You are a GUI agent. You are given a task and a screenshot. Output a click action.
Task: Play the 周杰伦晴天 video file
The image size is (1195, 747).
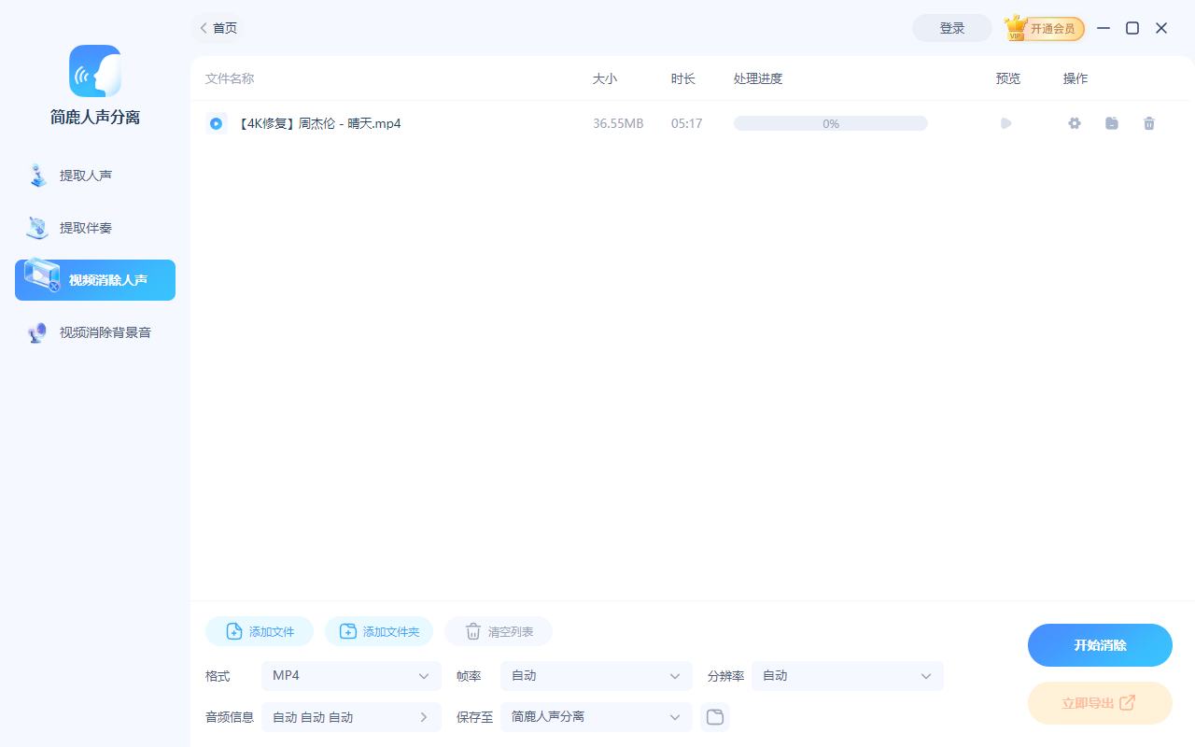[217, 122]
